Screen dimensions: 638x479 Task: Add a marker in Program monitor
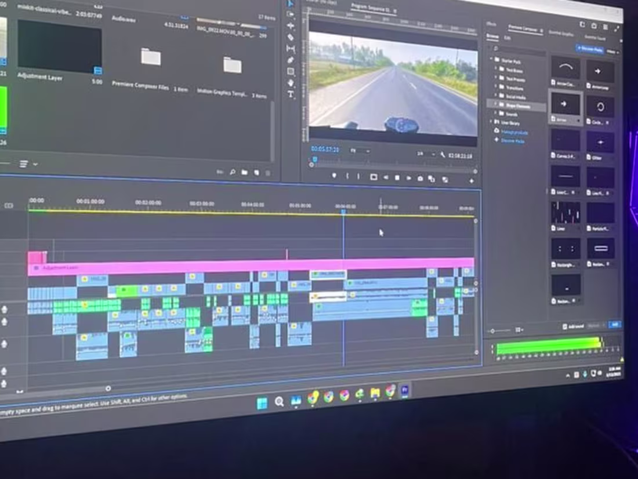click(x=334, y=176)
